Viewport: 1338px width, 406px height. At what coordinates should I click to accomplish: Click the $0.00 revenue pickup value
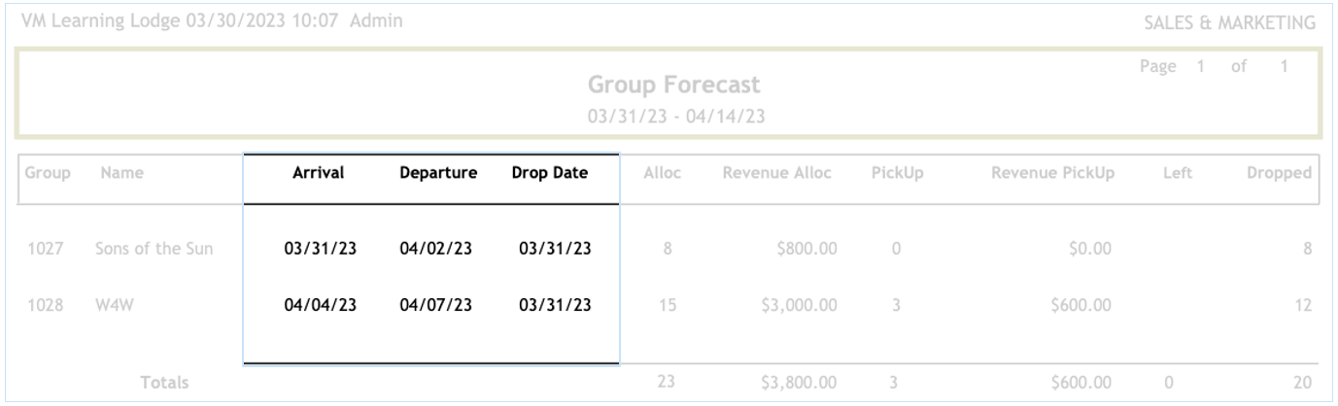click(1093, 249)
